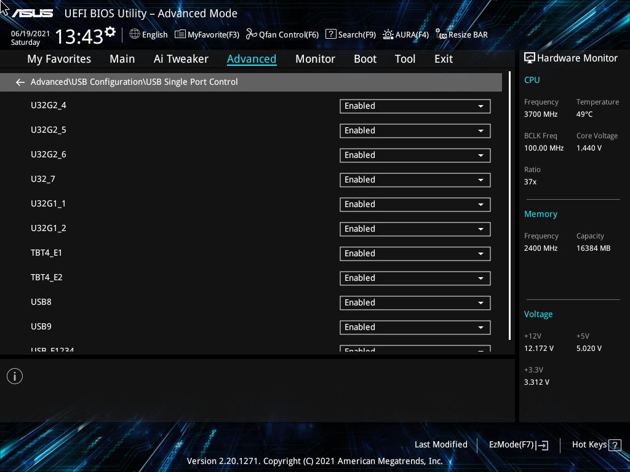Open the USB9 port state dropdown
Image resolution: width=630 pixels, height=472 pixels.
point(415,327)
